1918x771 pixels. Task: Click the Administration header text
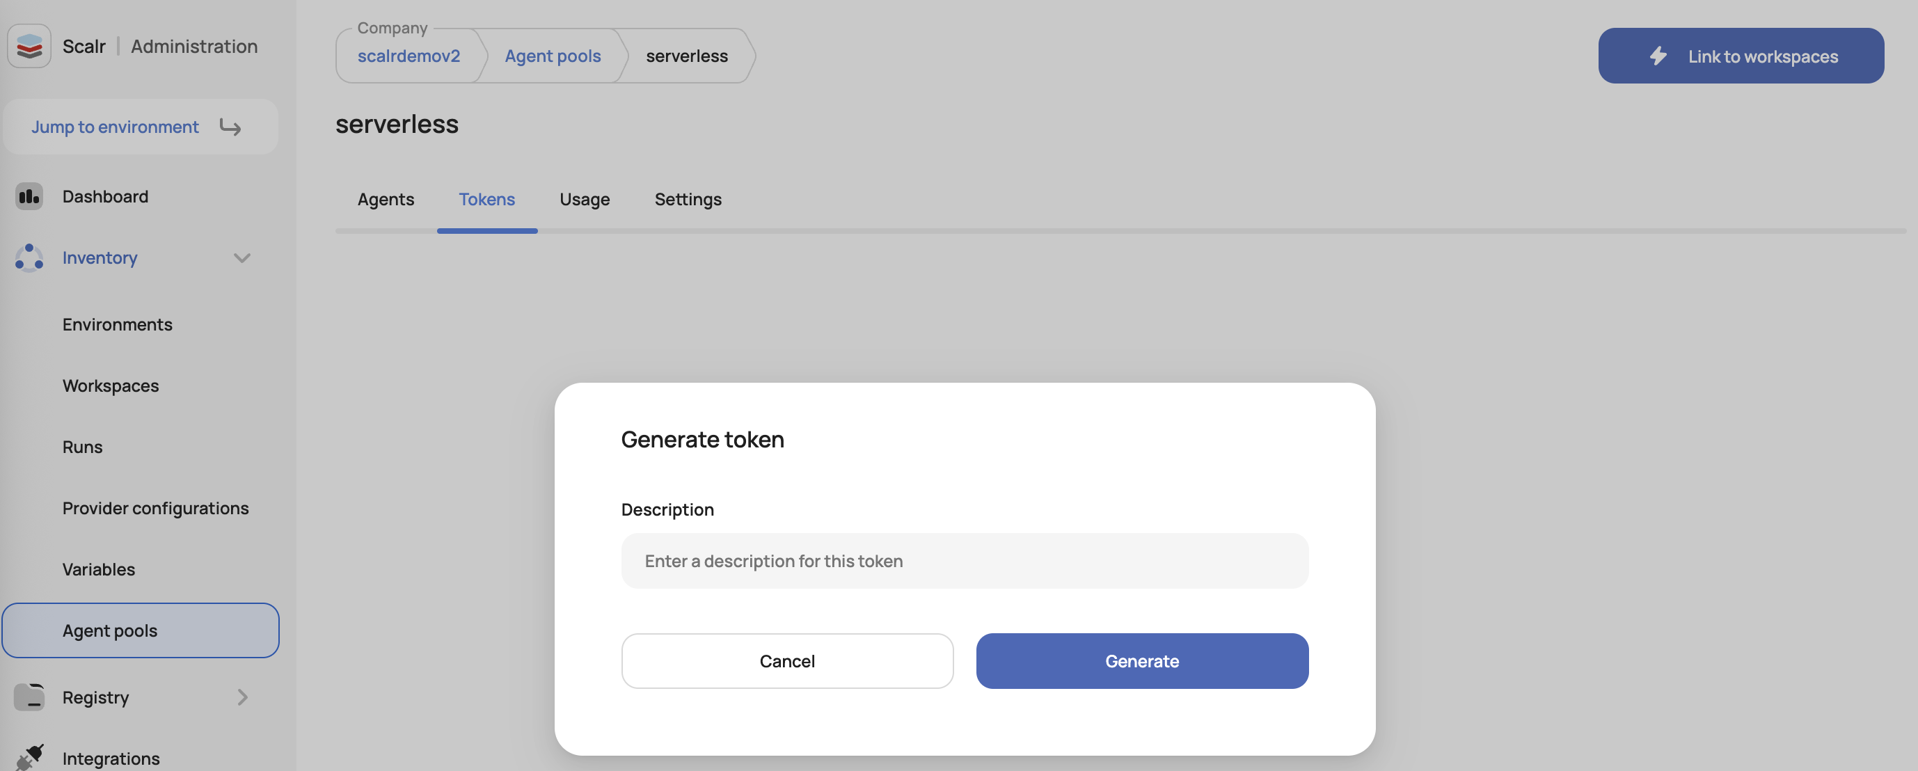pyautogui.click(x=194, y=46)
